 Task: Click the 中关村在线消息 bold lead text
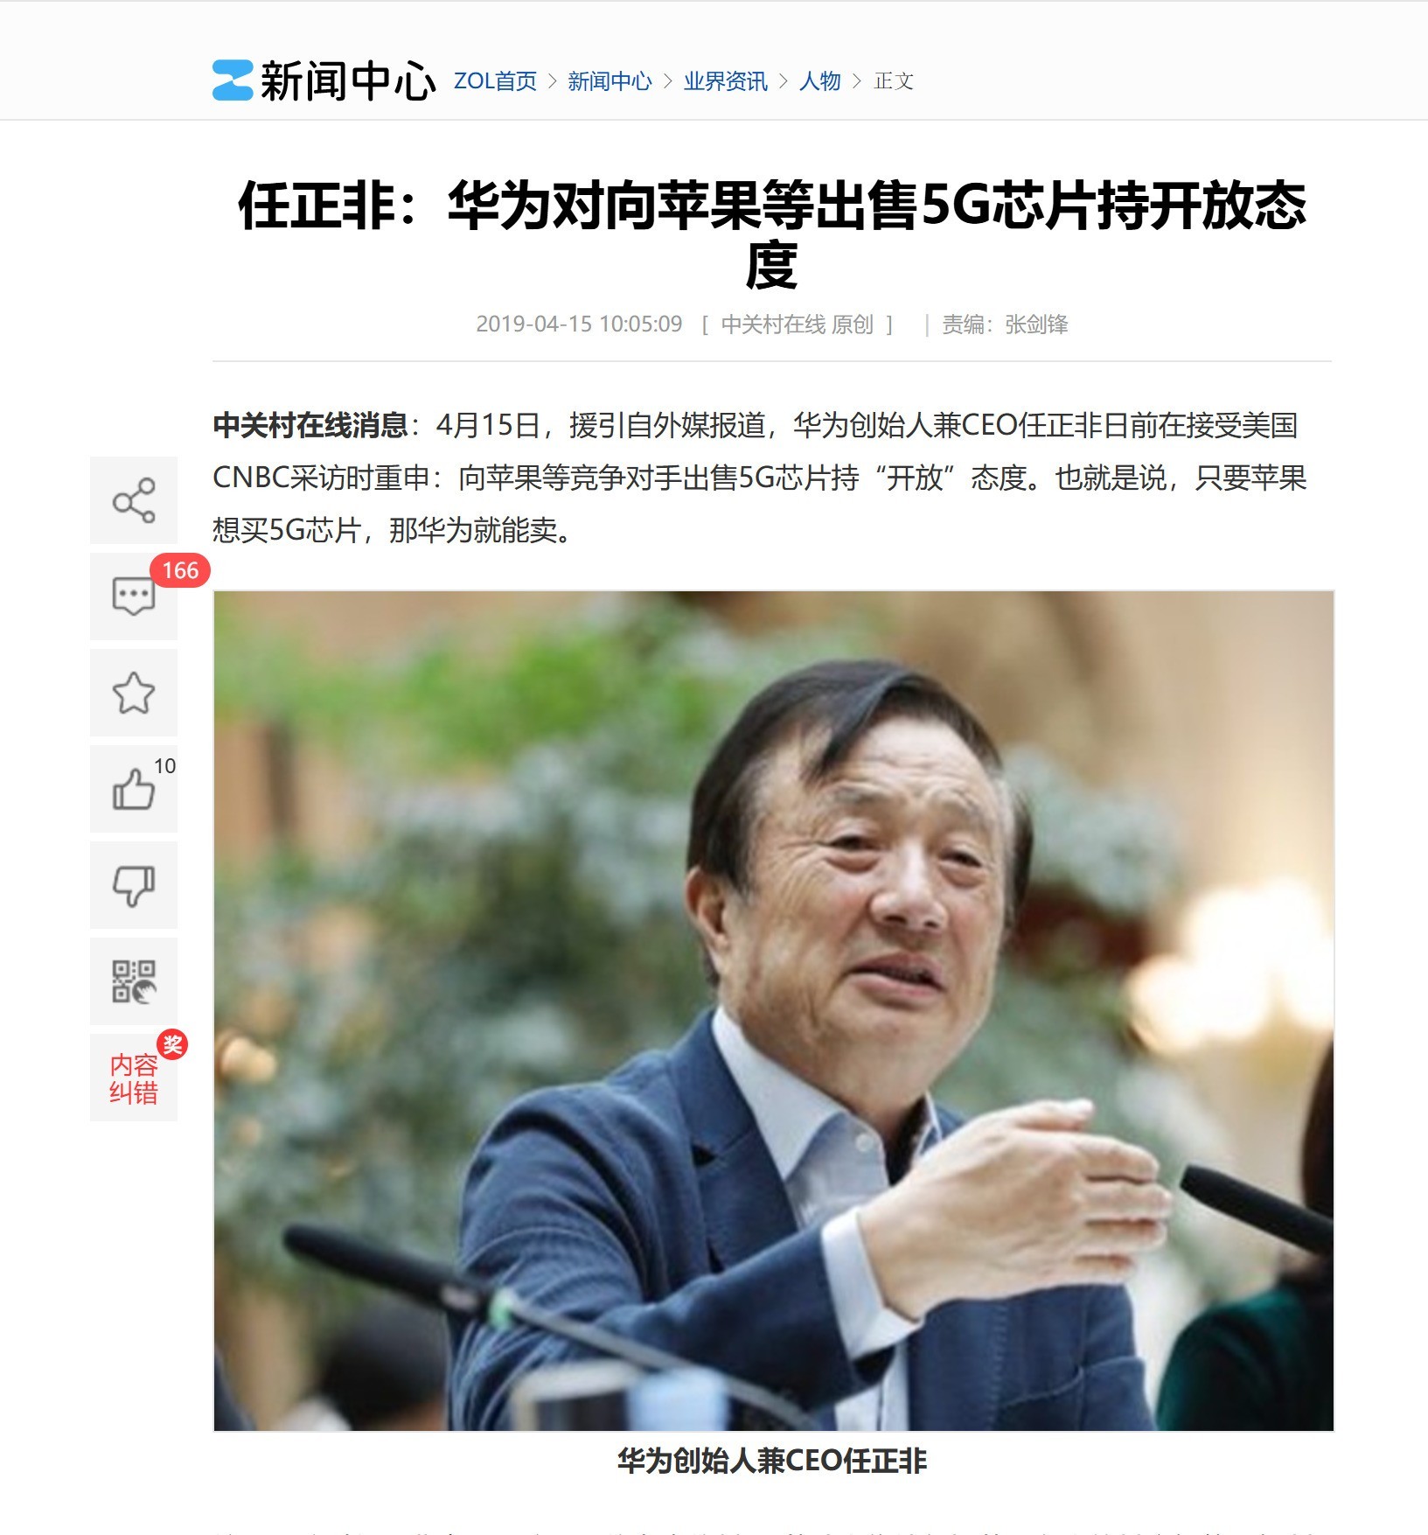tap(310, 426)
